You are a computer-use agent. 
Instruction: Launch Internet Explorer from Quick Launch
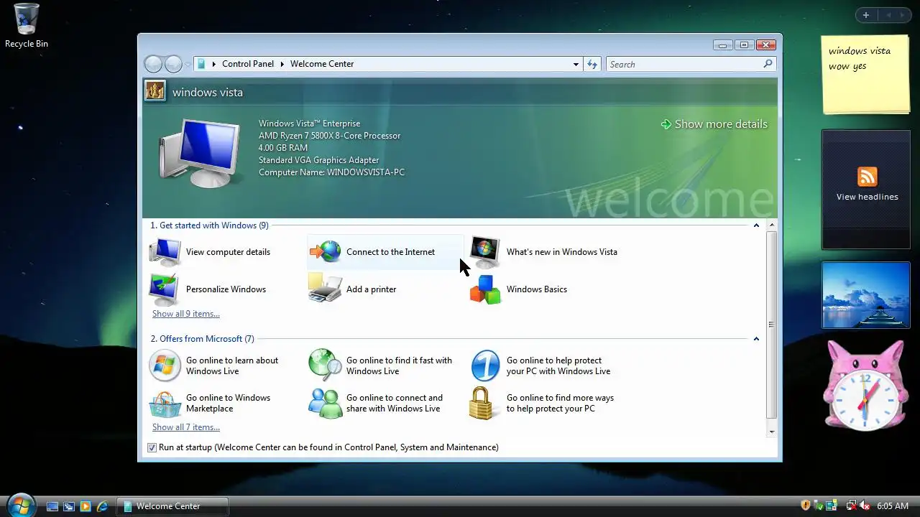(x=103, y=506)
